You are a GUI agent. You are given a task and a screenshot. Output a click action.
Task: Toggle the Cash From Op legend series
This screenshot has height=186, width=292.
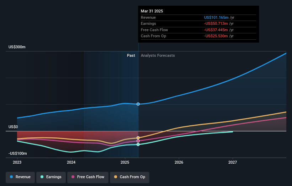point(129,177)
